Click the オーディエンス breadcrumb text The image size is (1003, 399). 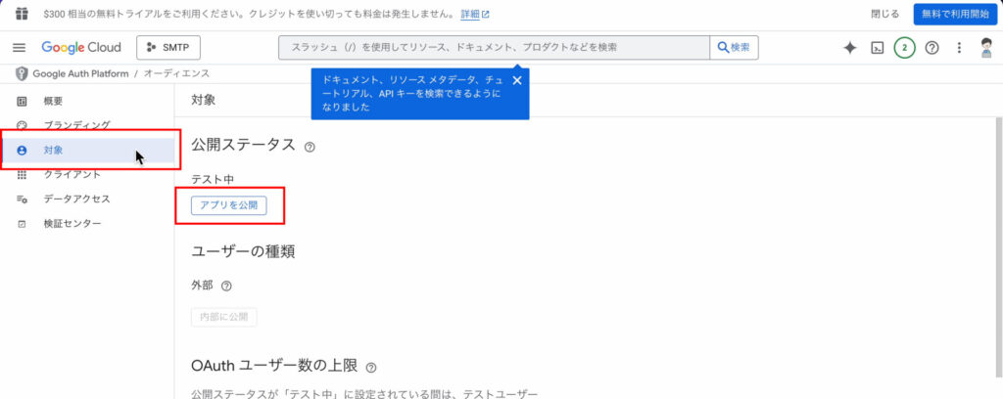tap(176, 73)
